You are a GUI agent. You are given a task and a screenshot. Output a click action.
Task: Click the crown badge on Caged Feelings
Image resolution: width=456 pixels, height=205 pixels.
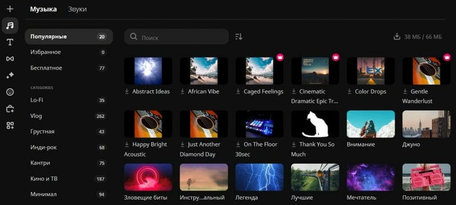pos(280,57)
